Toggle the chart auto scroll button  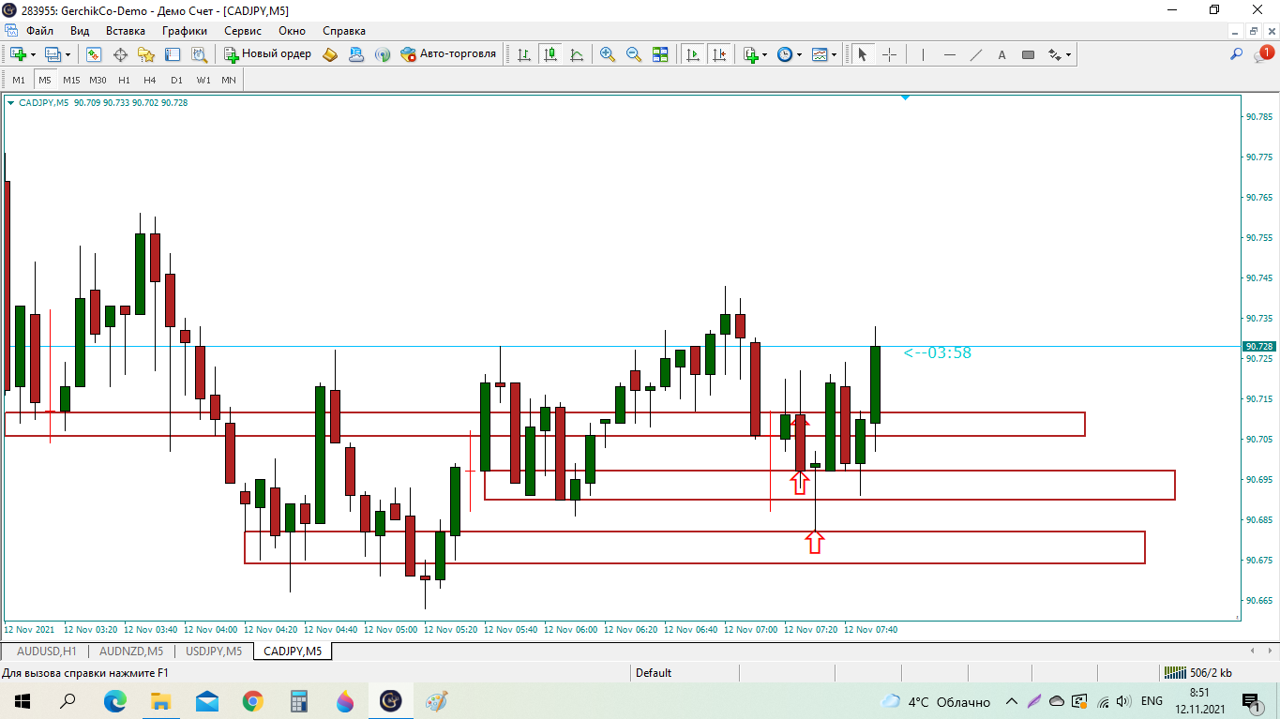[693, 54]
